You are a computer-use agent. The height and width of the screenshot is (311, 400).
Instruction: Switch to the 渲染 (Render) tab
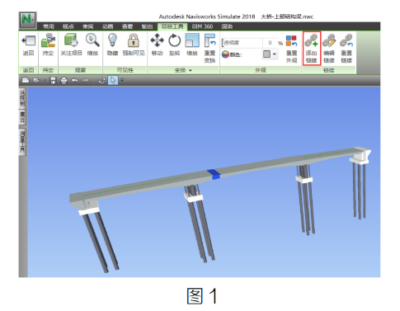coord(227,26)
